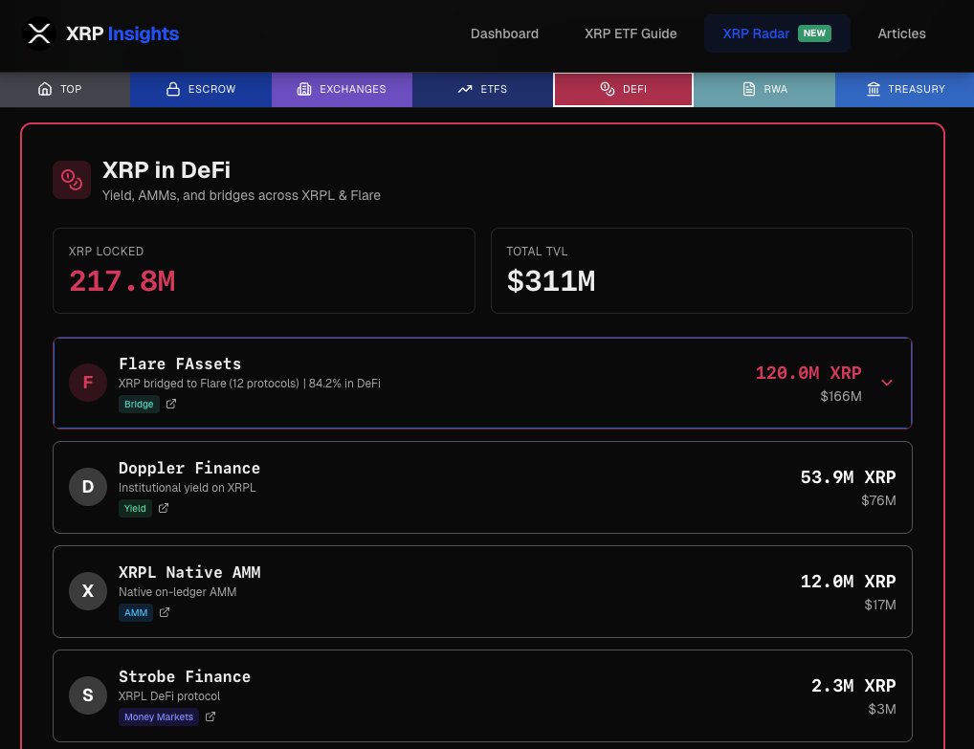Click the Money Markets tag
The height and width of the screenshot is (749, 974).
(159, 717)
